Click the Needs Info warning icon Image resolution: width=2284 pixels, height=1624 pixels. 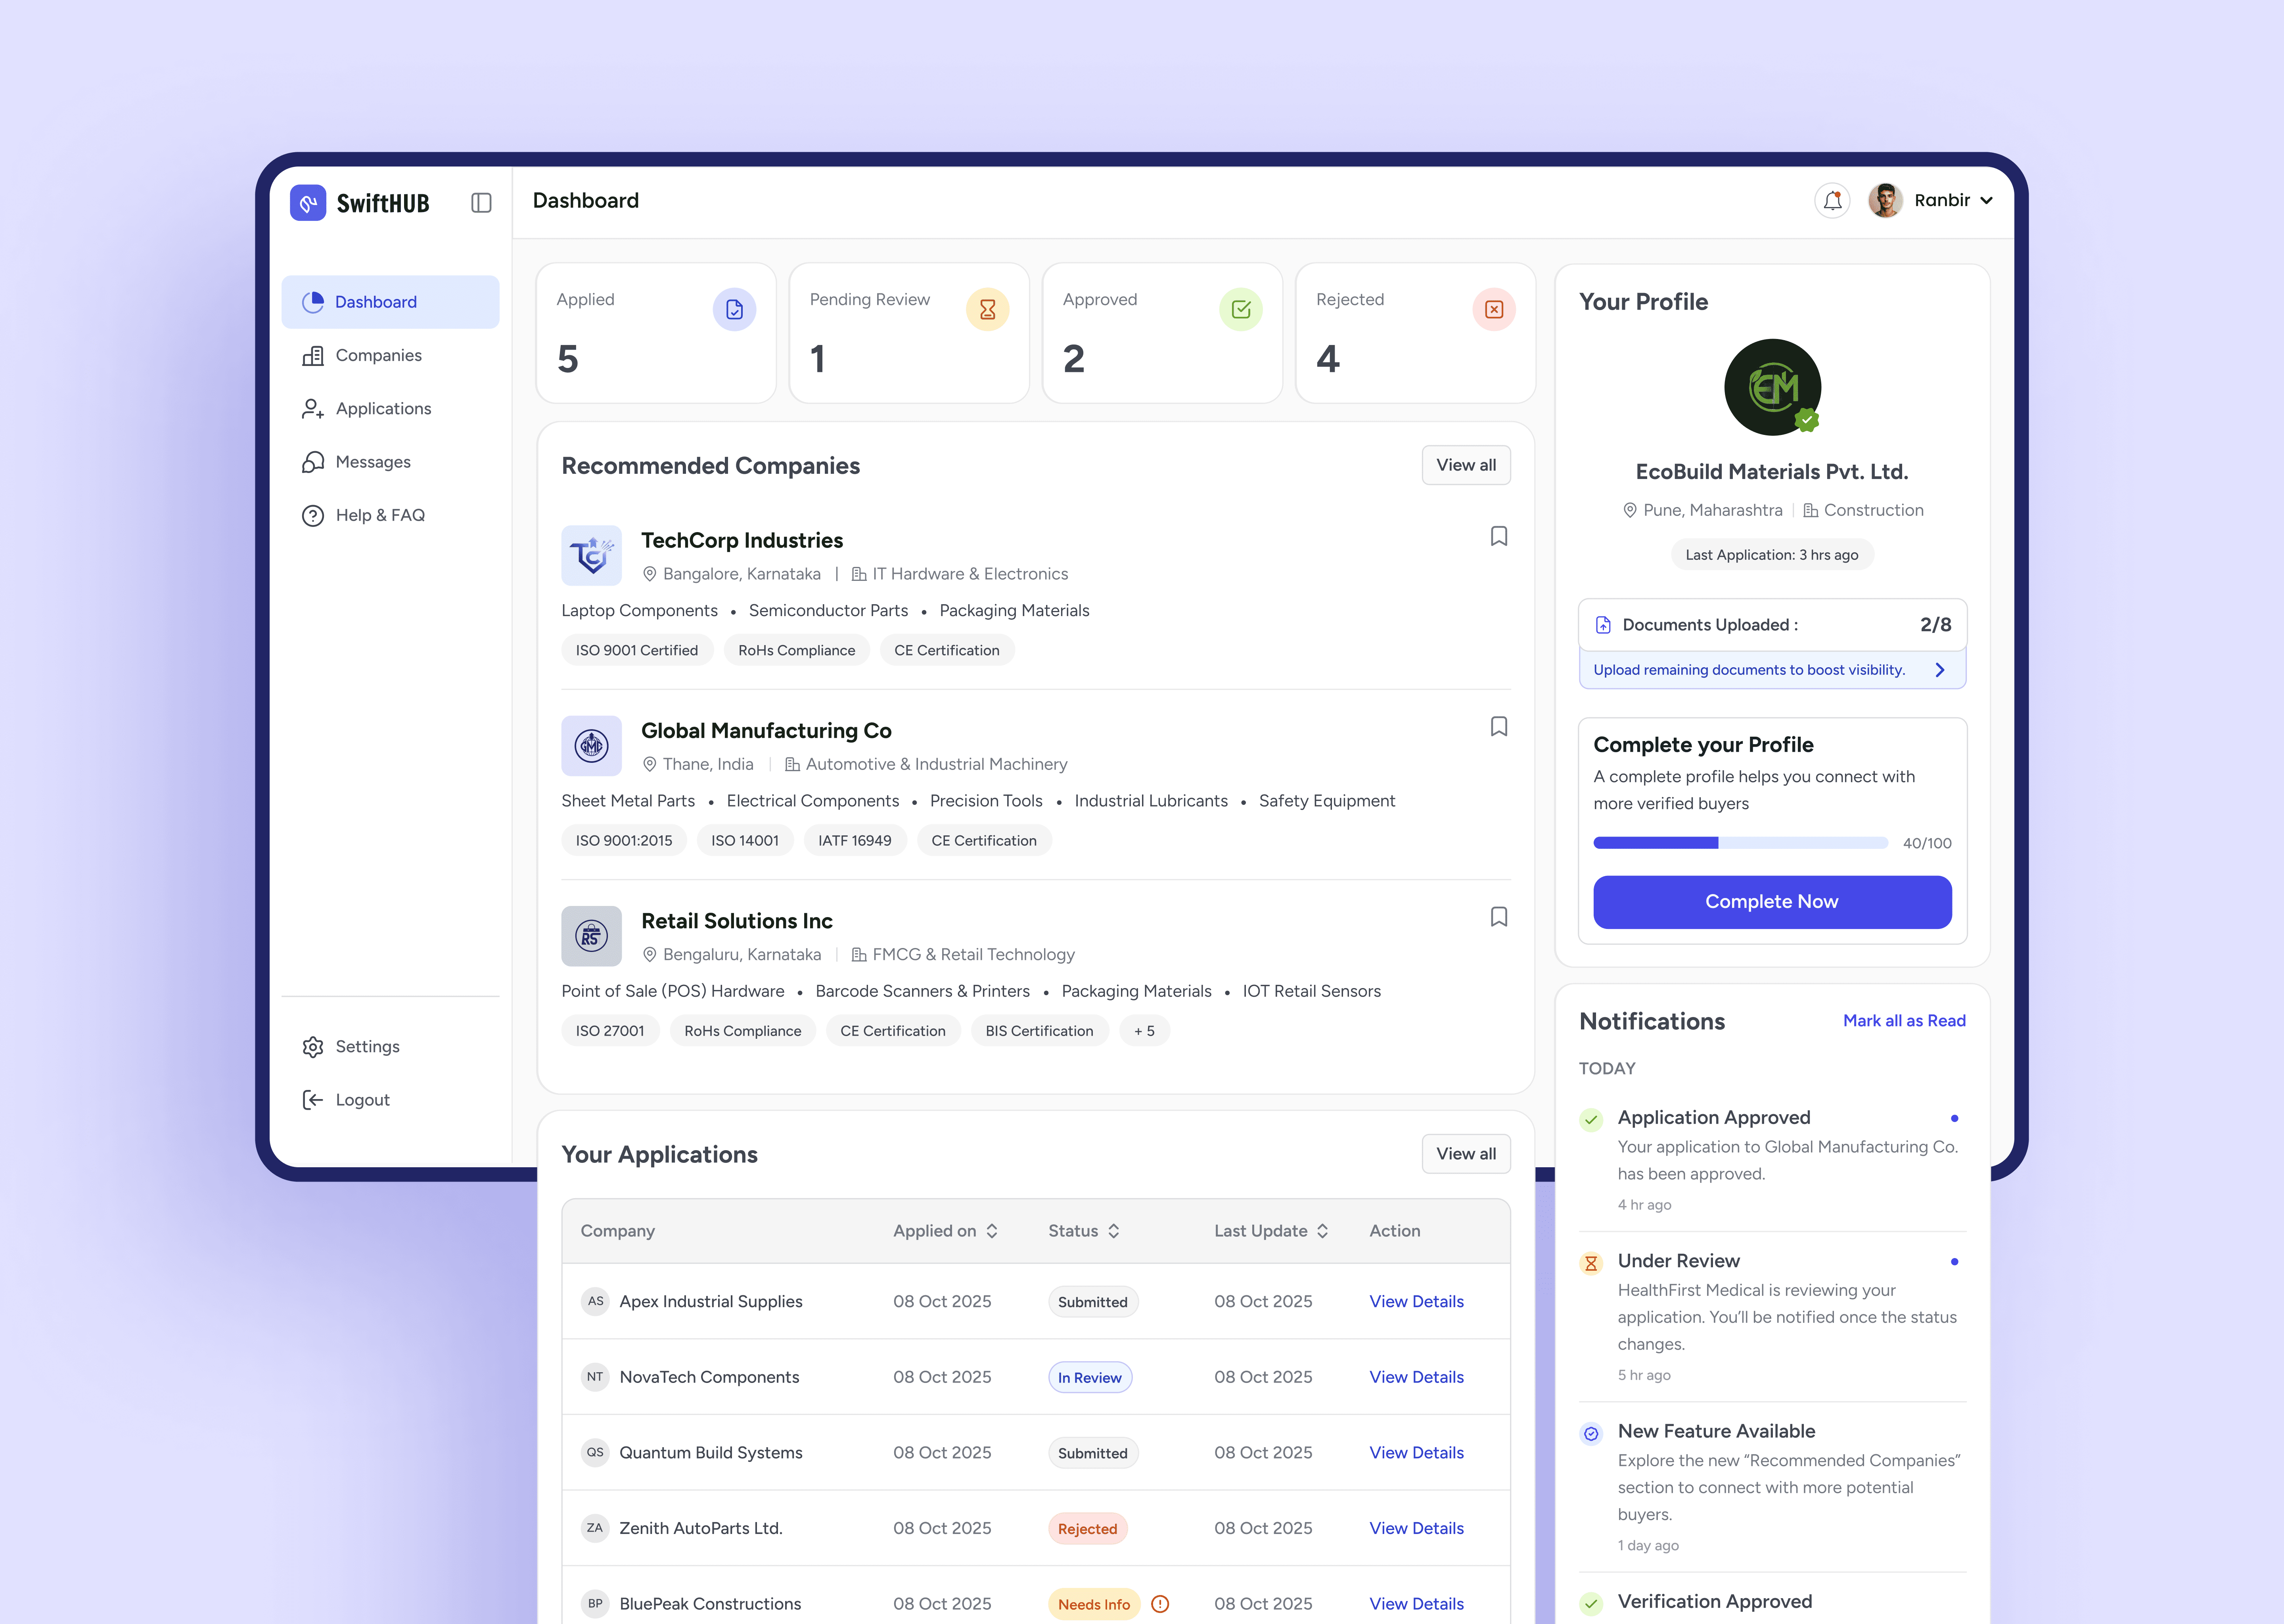(1160, 1604)
